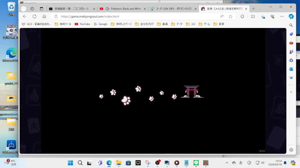Open a new browser tab

pyautogui.click(x=253, y=9)
